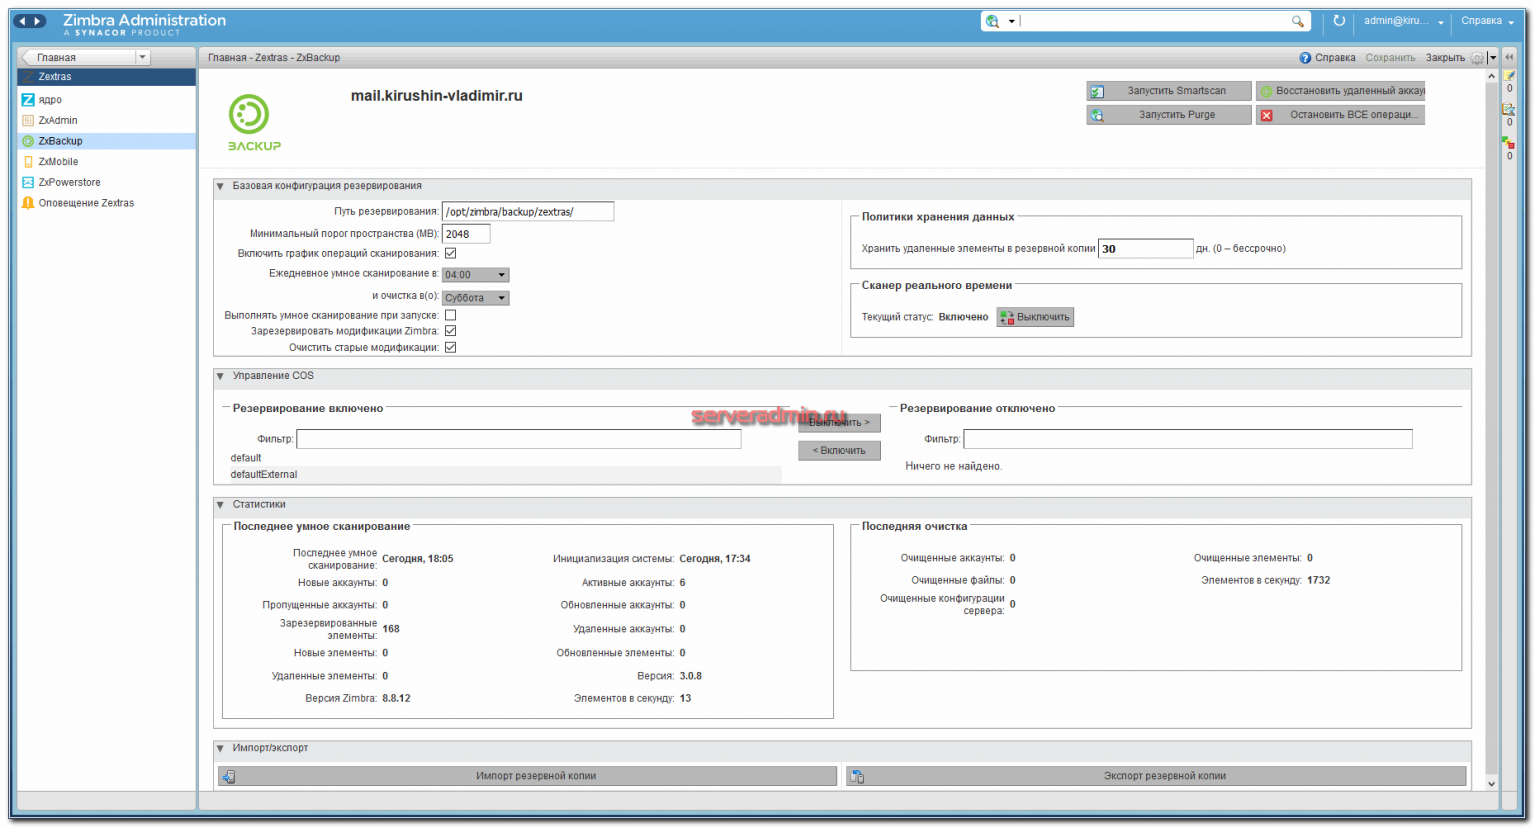
Task: Click Запустить Smartscan button
Action: point(1169,91)
